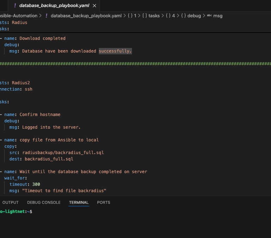Select the msg breadcrumb symbol
271x238 pixels.
click(218, 16)
